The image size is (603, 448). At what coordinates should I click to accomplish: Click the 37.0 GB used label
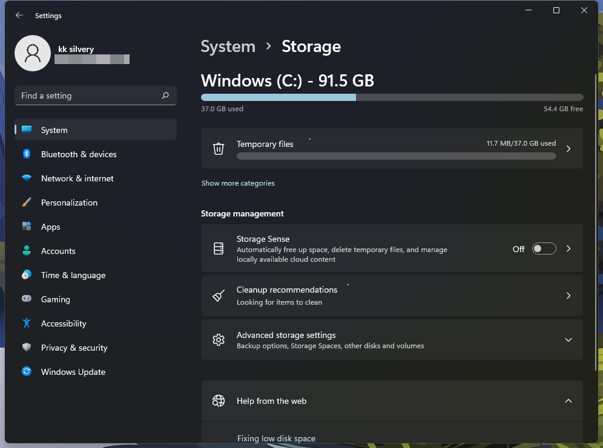pyautogui.click(x=222, y=109)
